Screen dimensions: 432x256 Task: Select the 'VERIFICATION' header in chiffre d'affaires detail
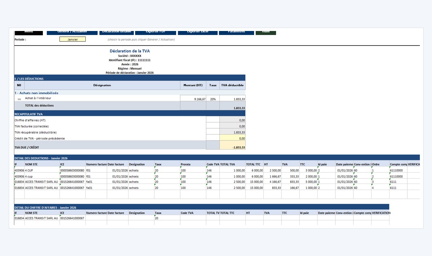(380, 213)
